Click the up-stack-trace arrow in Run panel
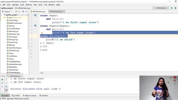The image size is (178, 100). tap(6, 80)
